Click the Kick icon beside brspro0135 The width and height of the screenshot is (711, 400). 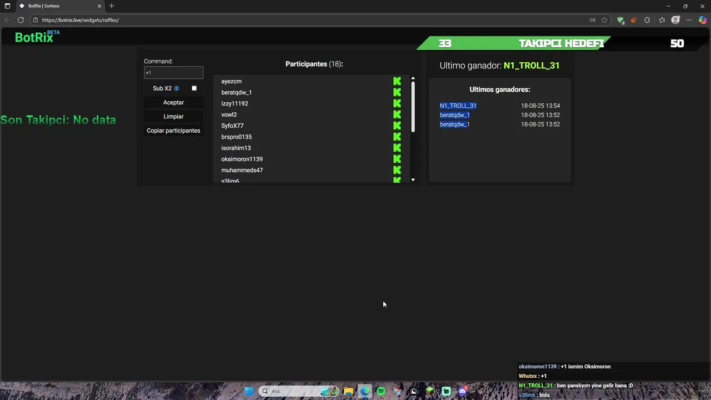pyautogui.click(x=397, y=137)
